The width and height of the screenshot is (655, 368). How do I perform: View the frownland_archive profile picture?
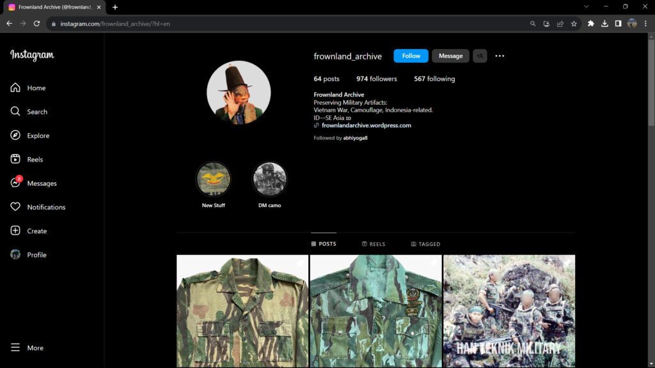(x=239, y=93)
